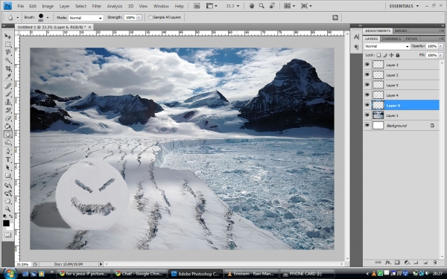Click the black foreground color swatch
Image resolution: width=447 pixels, height=279 pixels.
pyautogui.click(x=6, y=223)
